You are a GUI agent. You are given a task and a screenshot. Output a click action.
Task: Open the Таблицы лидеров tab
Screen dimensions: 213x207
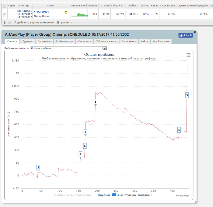point(106,41)
